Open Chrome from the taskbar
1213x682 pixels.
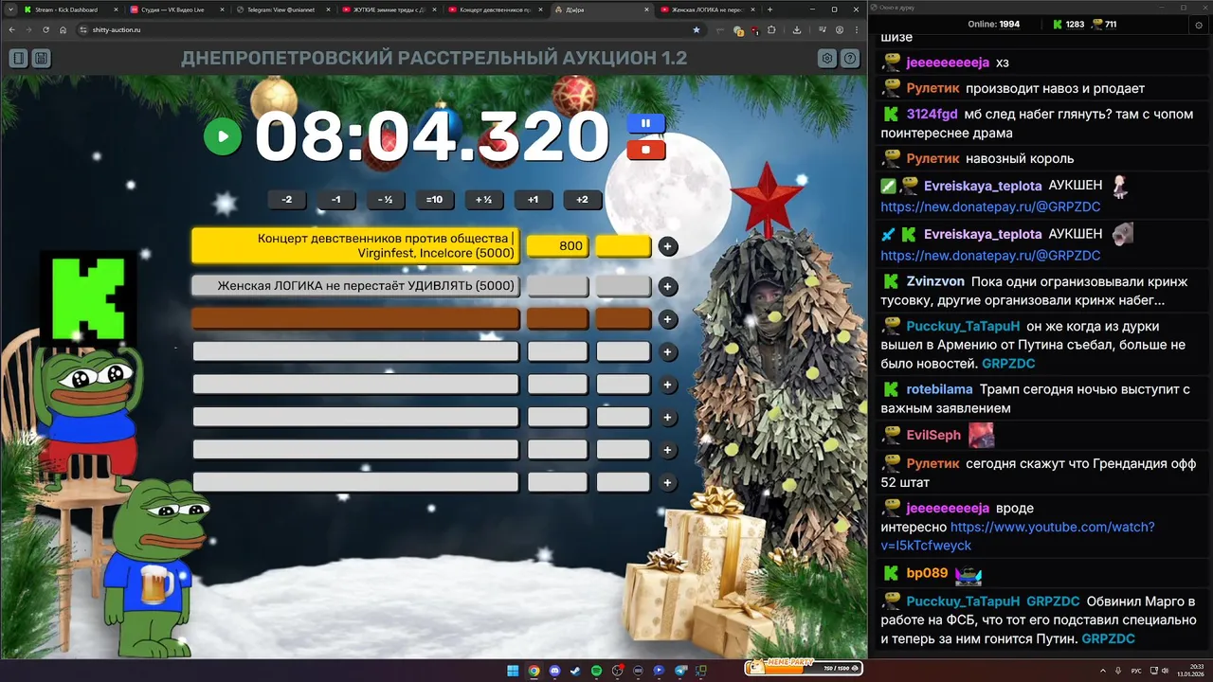tap(534, 671)
